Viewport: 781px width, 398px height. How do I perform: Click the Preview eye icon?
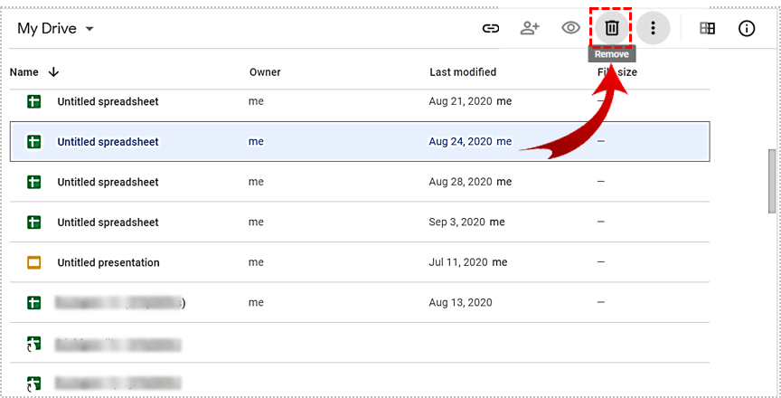coord(570,28)
